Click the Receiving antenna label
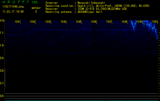The height and width of the screenshot is (101, 160). 59,12
